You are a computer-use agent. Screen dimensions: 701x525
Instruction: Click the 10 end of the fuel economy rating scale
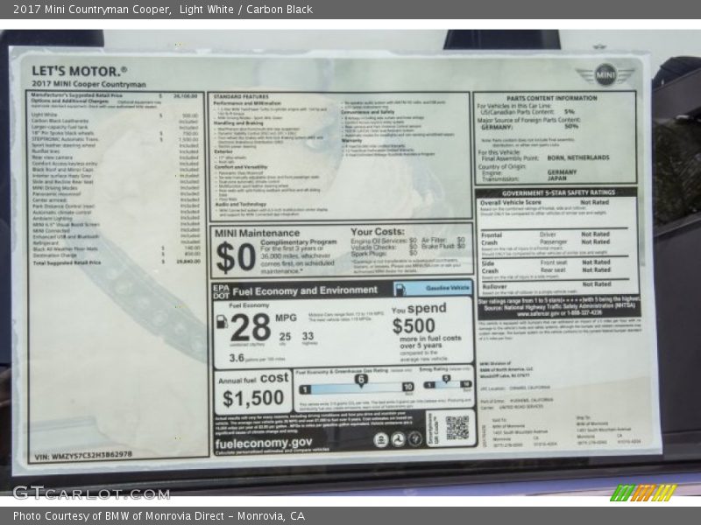pyautogui.click(x=407, y=387)
